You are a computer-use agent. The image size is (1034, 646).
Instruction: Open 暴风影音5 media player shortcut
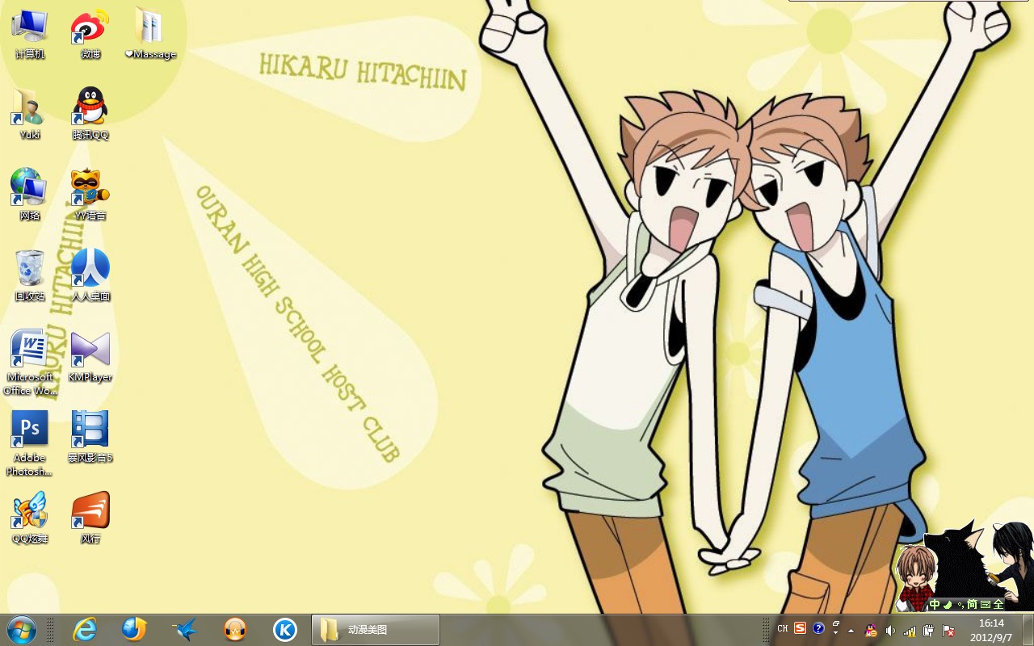click(x=90, y=438)
